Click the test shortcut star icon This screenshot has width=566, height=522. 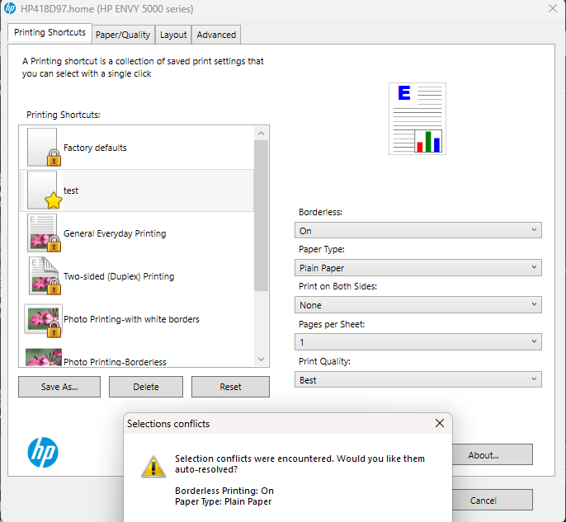click(x=54, y=200)
